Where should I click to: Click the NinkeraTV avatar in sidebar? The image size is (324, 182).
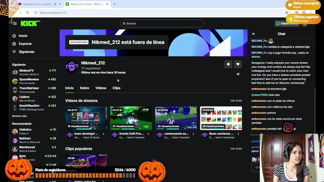tap(15, 72)
